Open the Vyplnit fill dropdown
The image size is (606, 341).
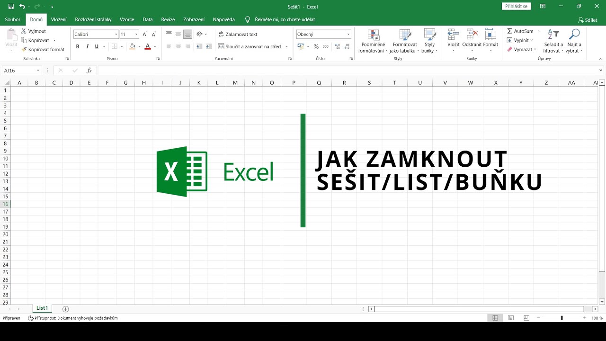pos(520,40)
